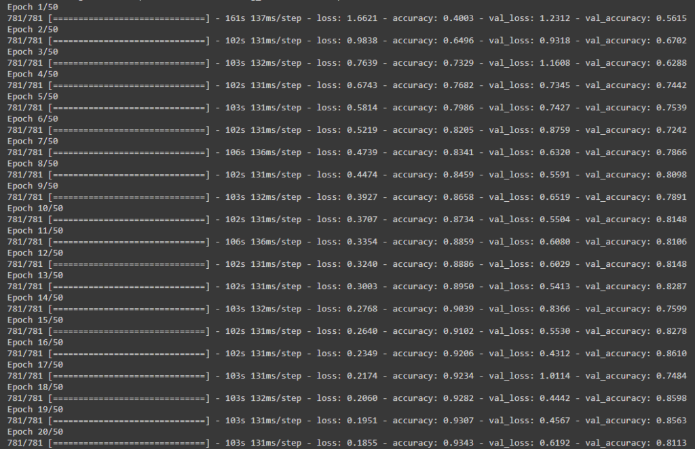This screenshot has height=449, width=695.
Task: Click the loss value 0.4739
Action: (x=362, y=152)
